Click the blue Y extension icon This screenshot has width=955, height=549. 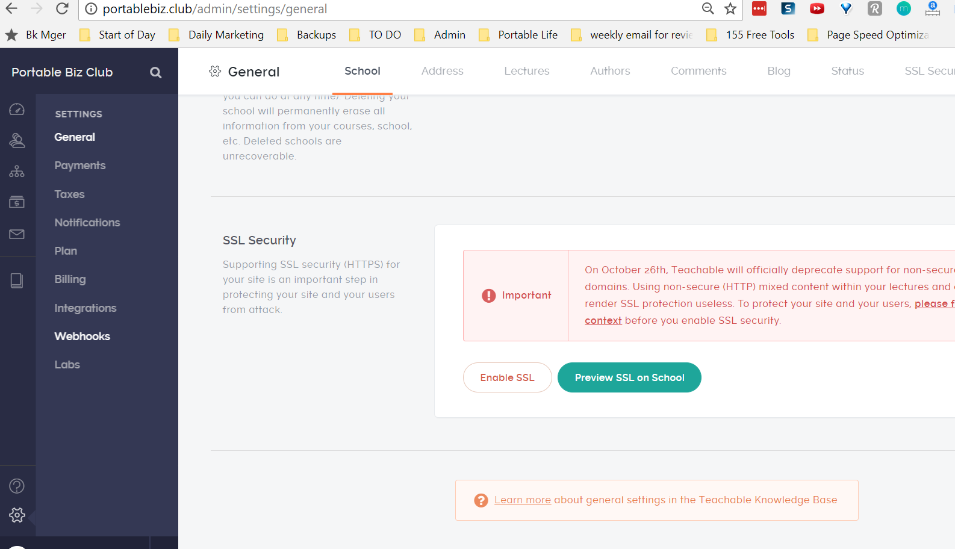846,8
